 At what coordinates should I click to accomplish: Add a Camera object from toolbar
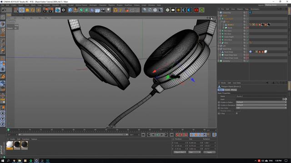[103, 10]
